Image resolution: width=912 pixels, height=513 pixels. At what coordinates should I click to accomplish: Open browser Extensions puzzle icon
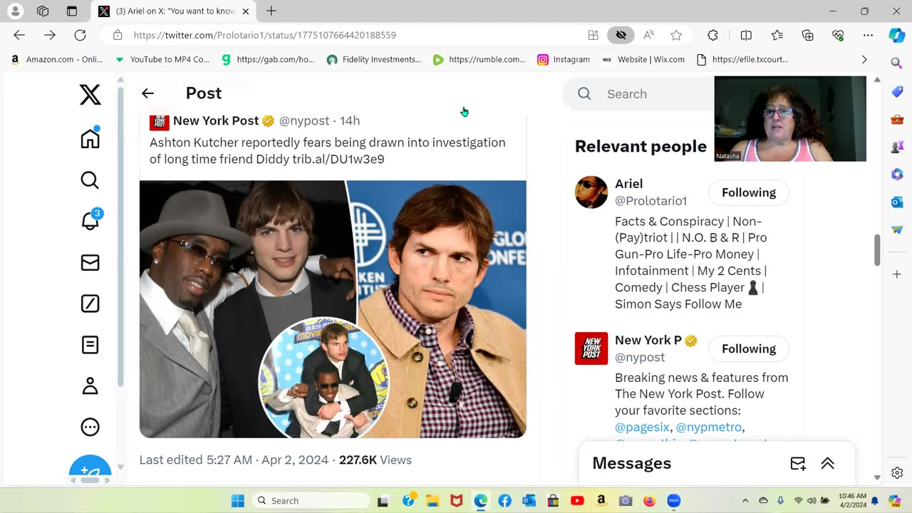click(x=712, y=35)
